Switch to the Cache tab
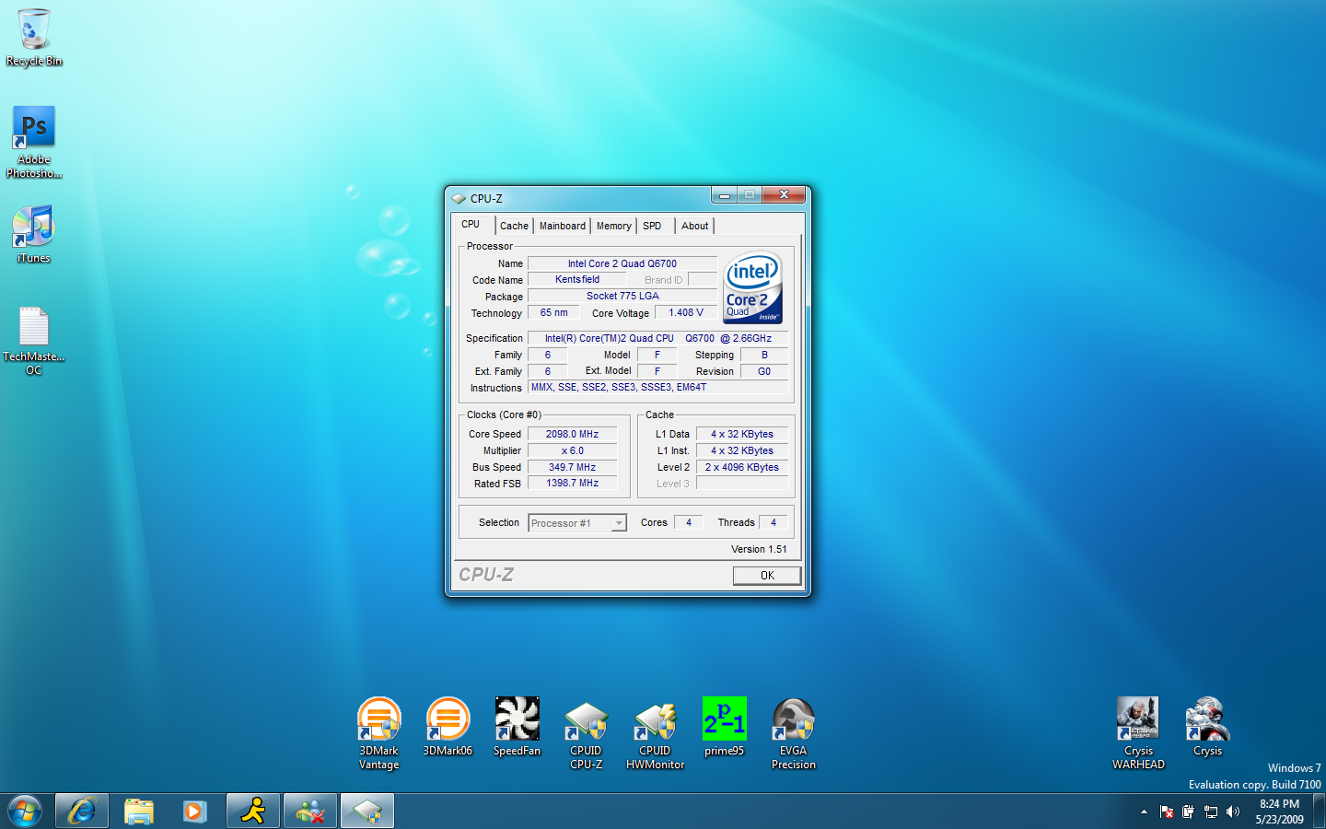 (x=514, y=226)
